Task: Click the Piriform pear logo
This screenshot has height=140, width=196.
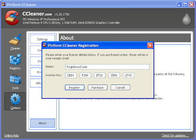Action: tap(187, 18)
